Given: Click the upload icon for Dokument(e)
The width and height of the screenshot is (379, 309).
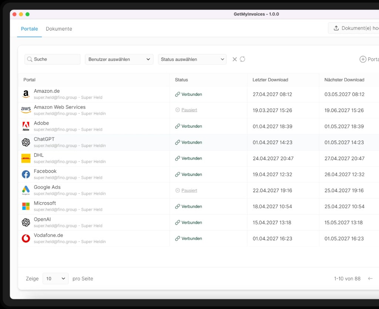Looking at the screenshot, I should [336, 28].
